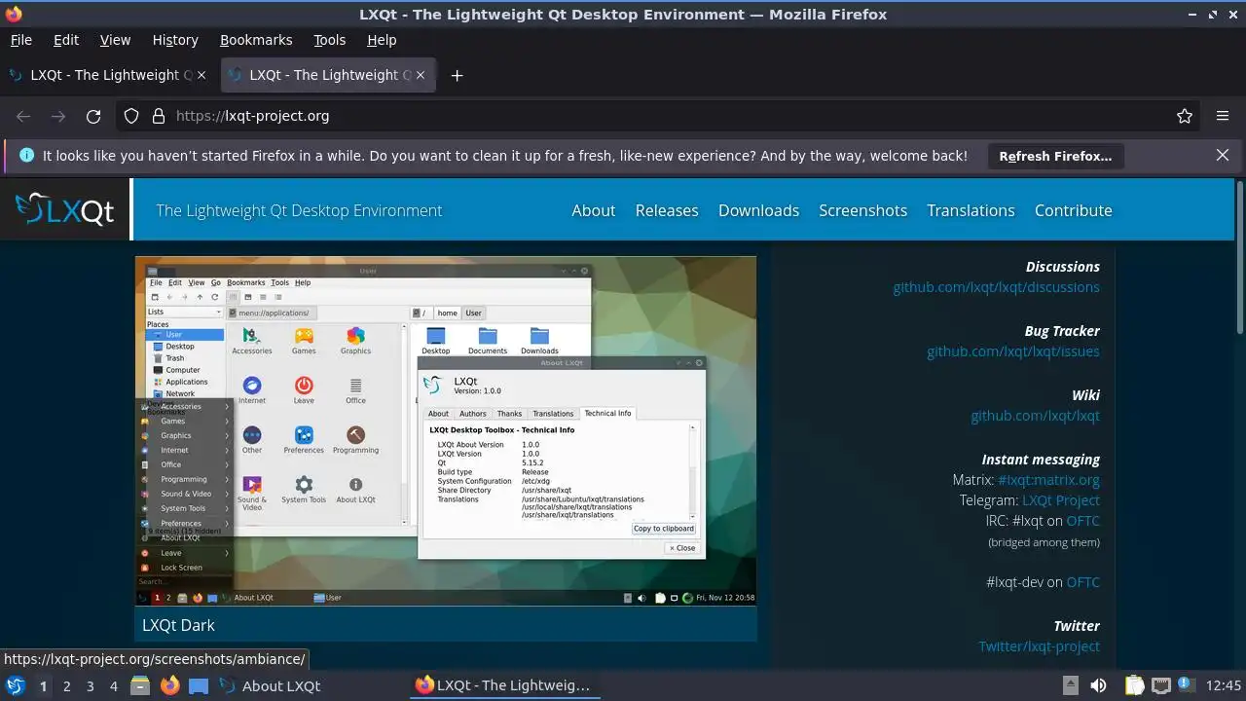This screenshot has height=701, width=1246.
Task: Click "The Lightweight Qt Desktop Environment" header text
Action: pyautogui.click(x=299, y=210)
